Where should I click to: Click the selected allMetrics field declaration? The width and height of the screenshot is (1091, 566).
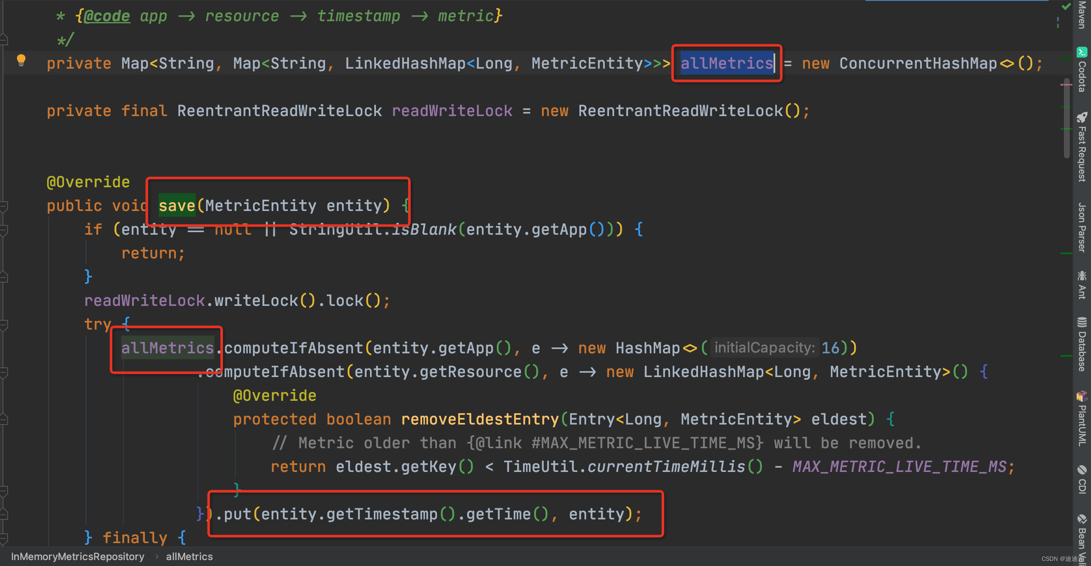[727, 64]
